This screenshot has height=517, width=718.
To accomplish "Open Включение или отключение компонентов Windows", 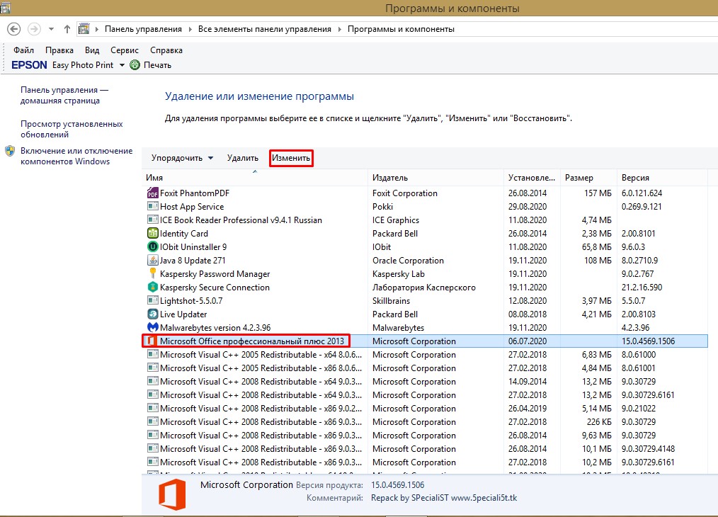I will click(x=76, y=156).
